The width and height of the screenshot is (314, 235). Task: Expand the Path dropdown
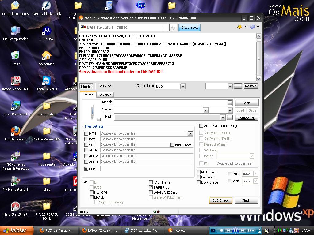tap(223, 117)
